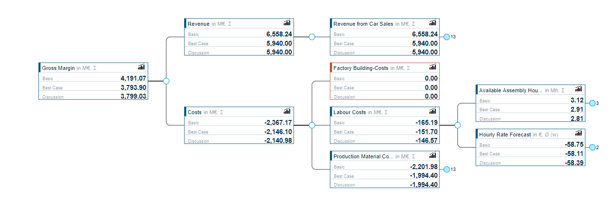Expand 2 children of Hourly Rate Forecast
Image resolution: width=610 pixels, height=203 pixels.
tap(592, 147)
